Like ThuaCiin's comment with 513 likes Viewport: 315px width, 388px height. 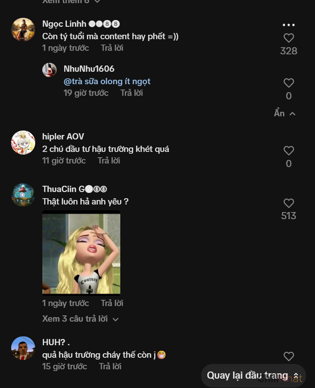point(289,204)
